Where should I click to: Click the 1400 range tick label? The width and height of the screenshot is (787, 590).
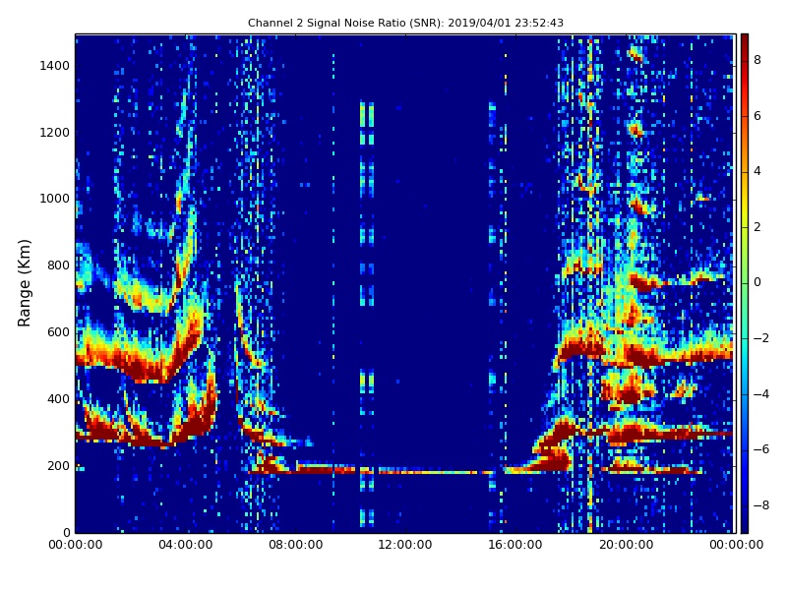tap(55, 66)
